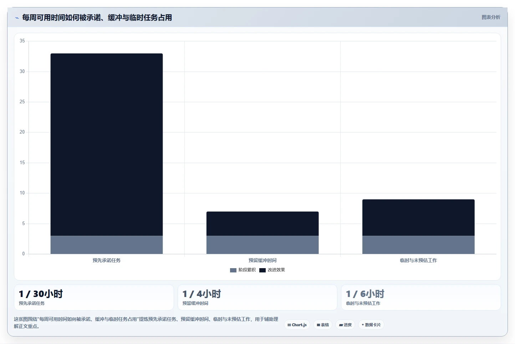The image size is (515, 344).
Task: Click the blue icon beside the chart title
Action: [17, 18]
